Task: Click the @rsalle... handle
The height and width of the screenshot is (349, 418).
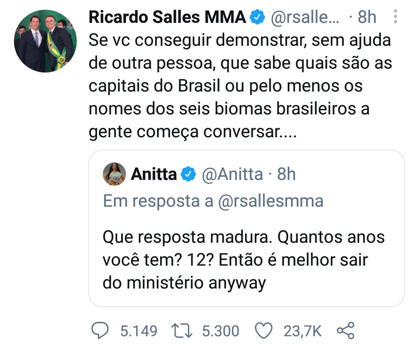Action: point(305,17)
